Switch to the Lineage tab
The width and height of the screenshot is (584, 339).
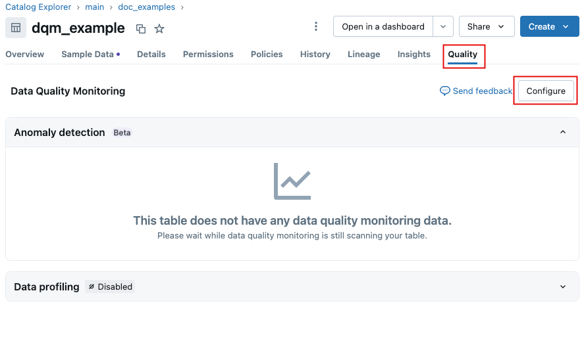pos(363,54)
